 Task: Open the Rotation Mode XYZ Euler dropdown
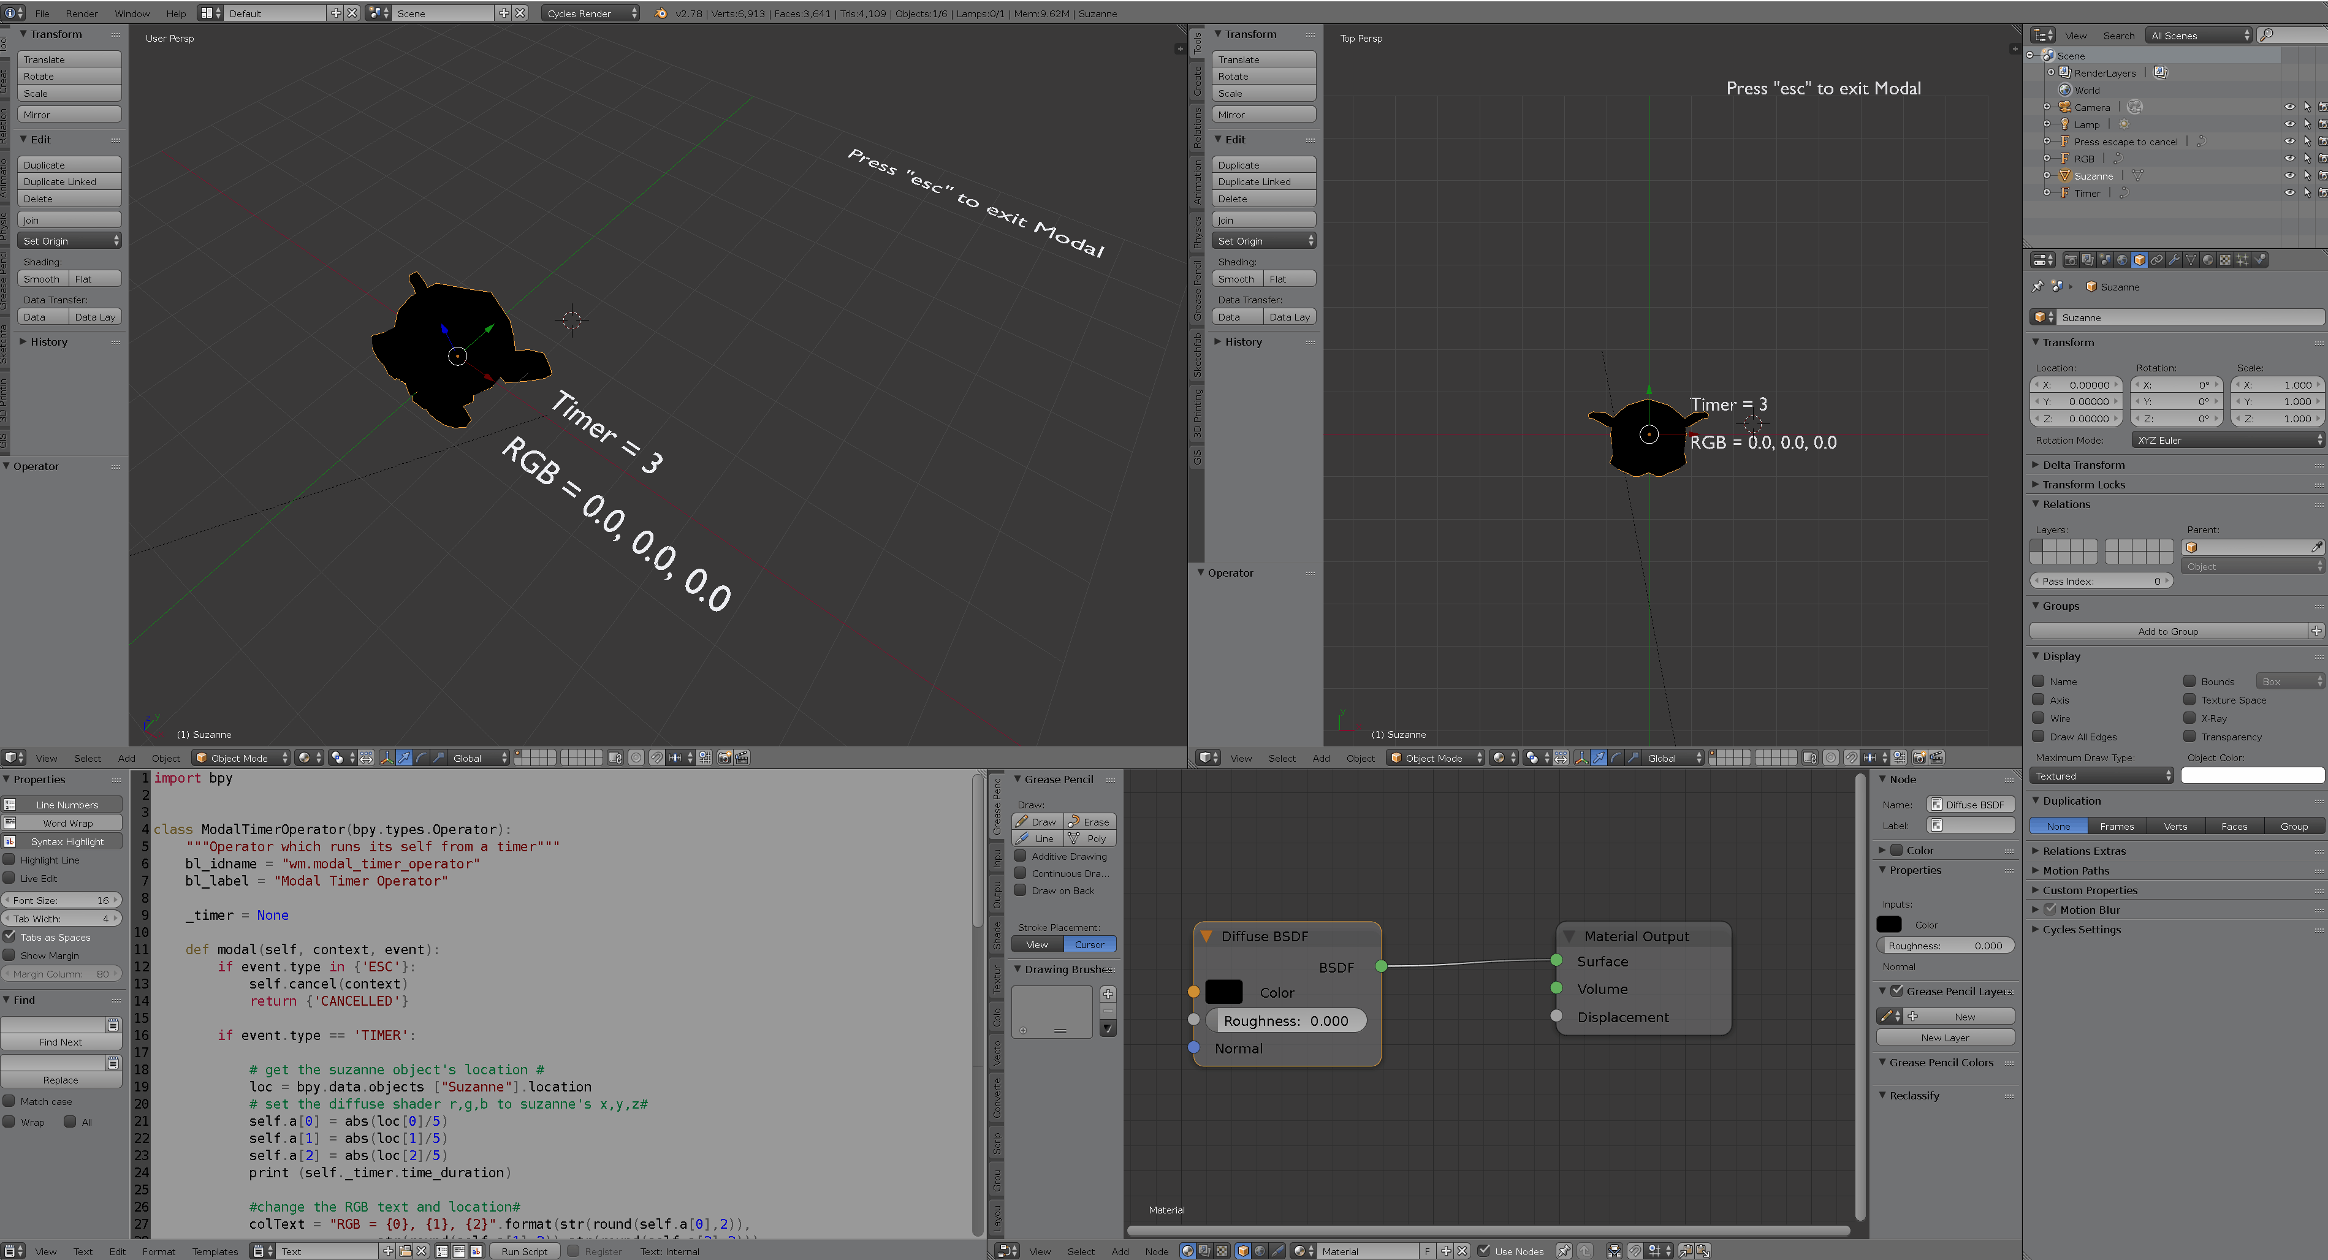pos(2227,440)
